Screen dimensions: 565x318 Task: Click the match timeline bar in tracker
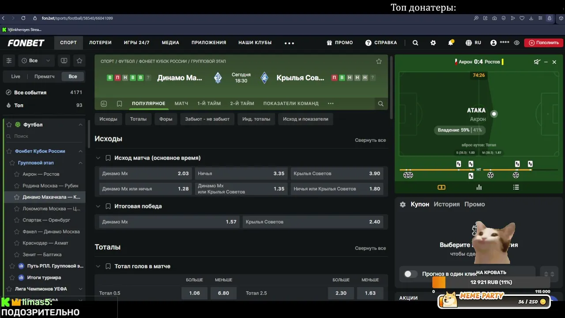(478, 170)
